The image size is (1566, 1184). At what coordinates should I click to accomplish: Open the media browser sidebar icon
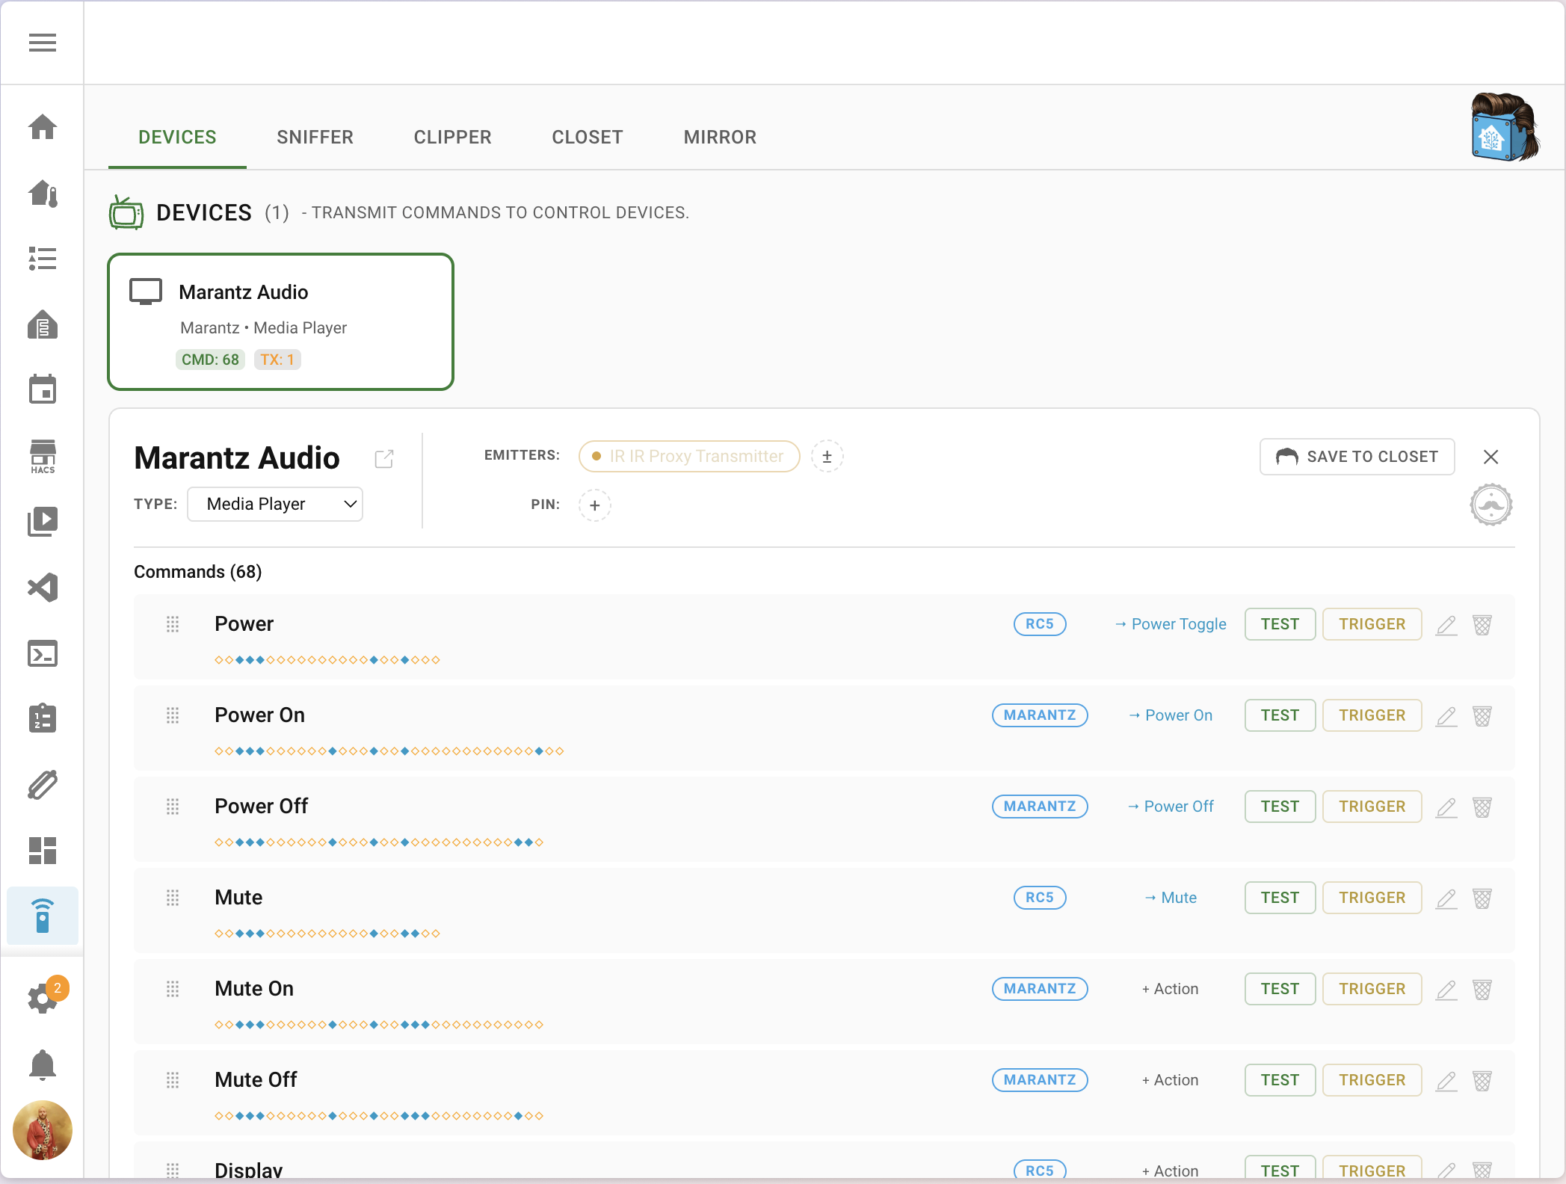(43, 521)
